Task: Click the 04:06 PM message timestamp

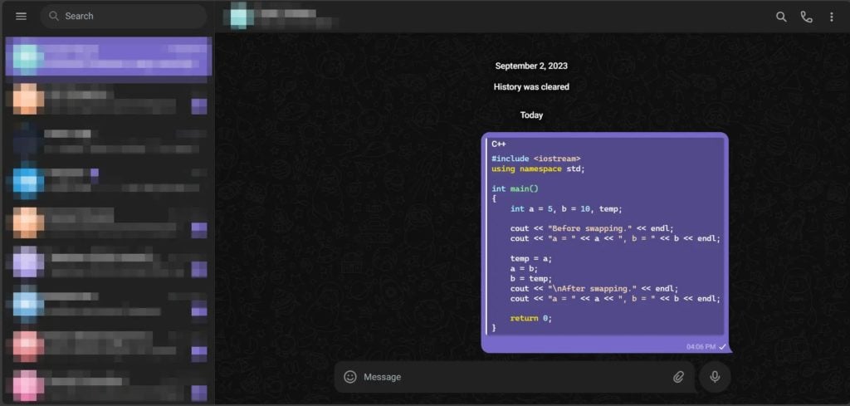Action: pyautogui.click(x=701, y=346)
